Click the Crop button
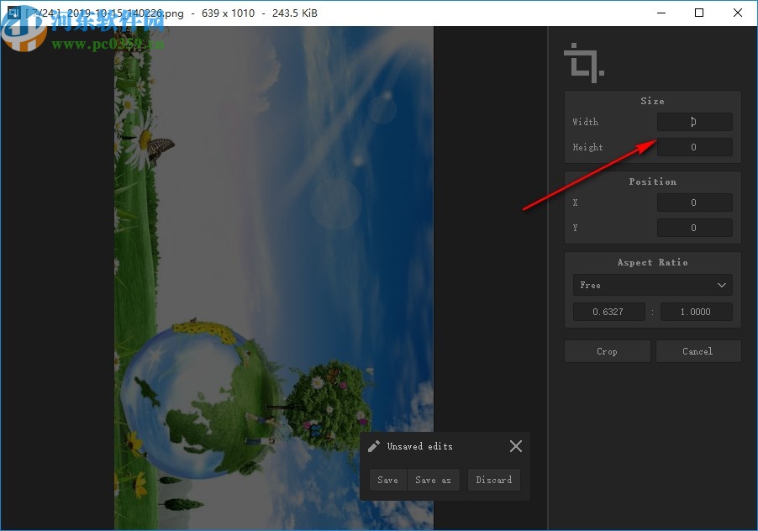758x531 pixels. point(608,351)
